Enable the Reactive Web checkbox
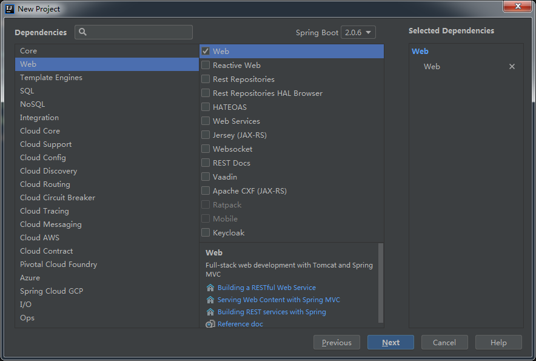 206,65
